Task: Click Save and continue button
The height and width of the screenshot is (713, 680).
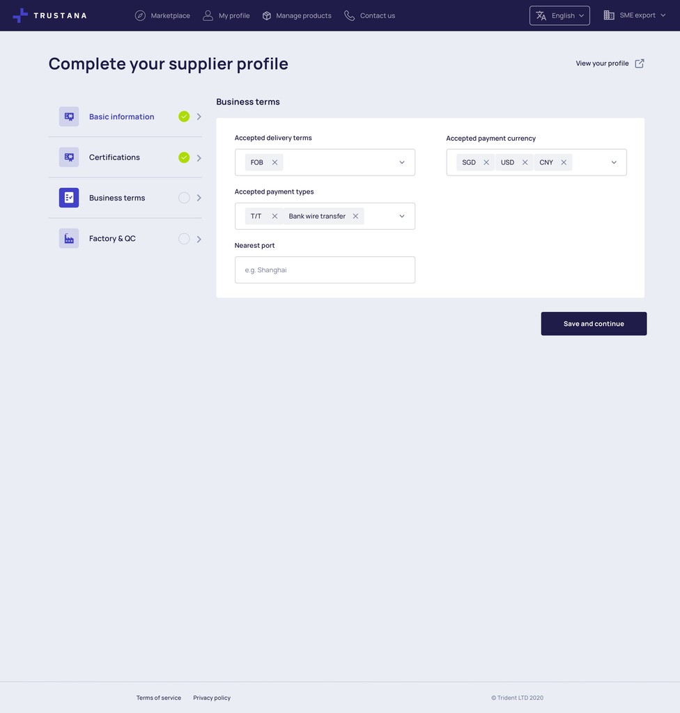Action: coord(594,324)
